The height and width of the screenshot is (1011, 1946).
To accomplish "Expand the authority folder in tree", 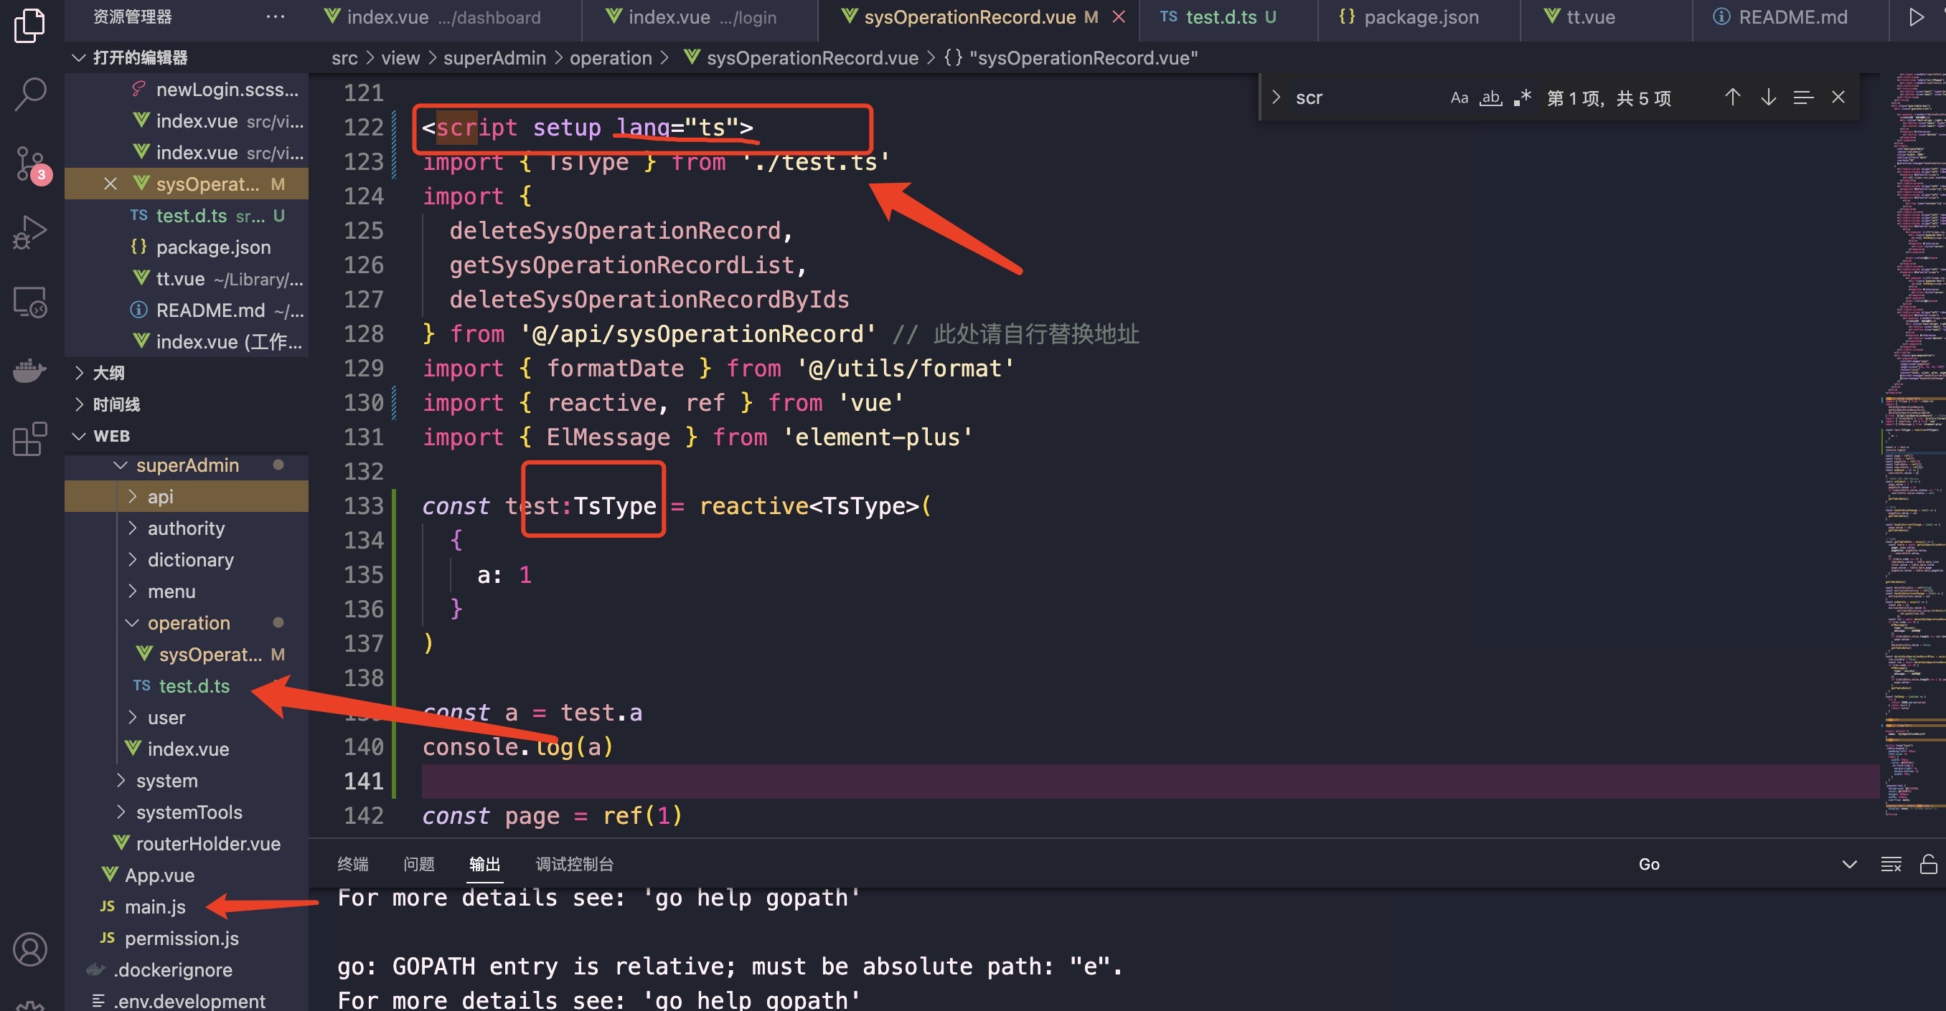I will (x=186, y=528).
